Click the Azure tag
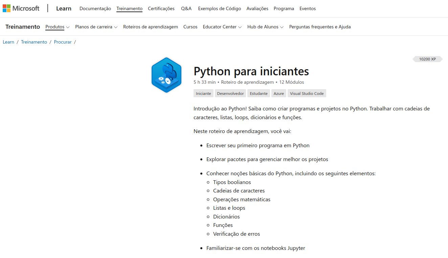The width and height of the screenshot is (448, 258). (x=279, y=94)
